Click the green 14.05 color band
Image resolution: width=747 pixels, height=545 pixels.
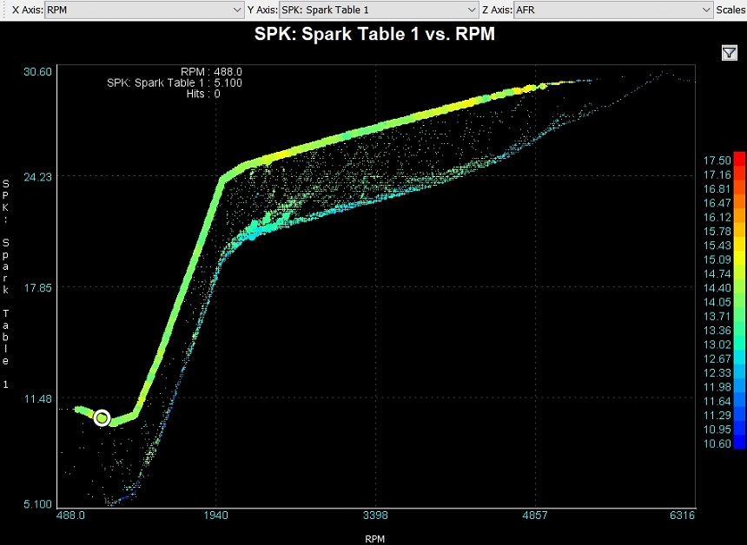(739, 301)
